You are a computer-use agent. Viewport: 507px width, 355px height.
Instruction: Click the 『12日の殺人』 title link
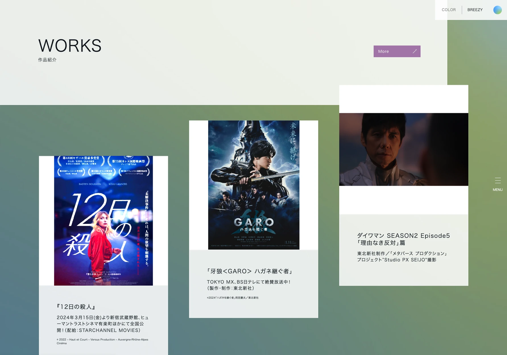click(x=76, y=307)
